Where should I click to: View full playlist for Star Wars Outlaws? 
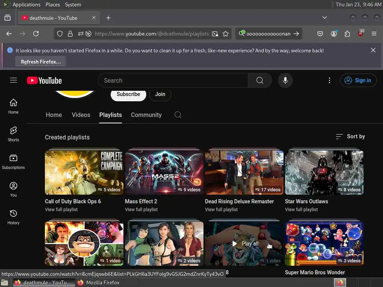click(301, 209)
